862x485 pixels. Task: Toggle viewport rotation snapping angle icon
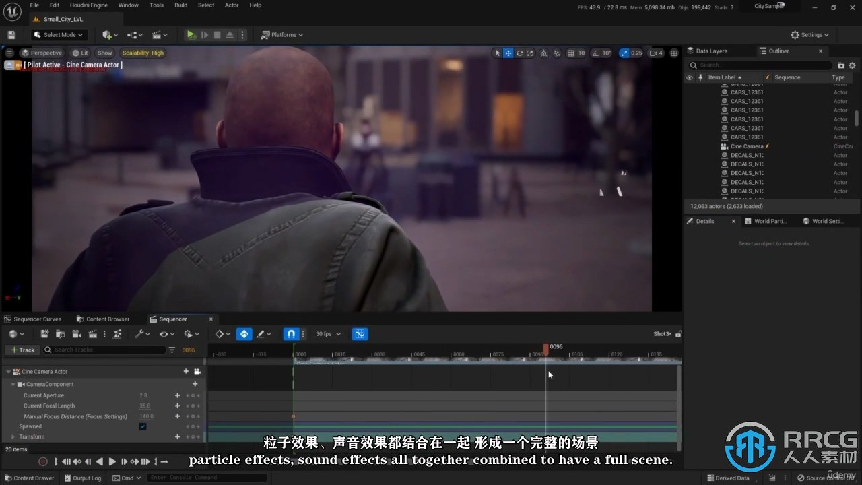(595, 53)
